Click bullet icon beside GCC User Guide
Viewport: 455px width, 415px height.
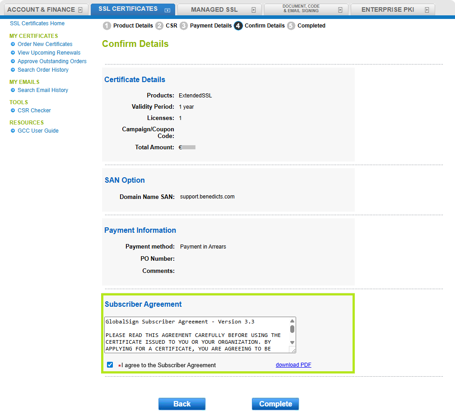point(13,131)
